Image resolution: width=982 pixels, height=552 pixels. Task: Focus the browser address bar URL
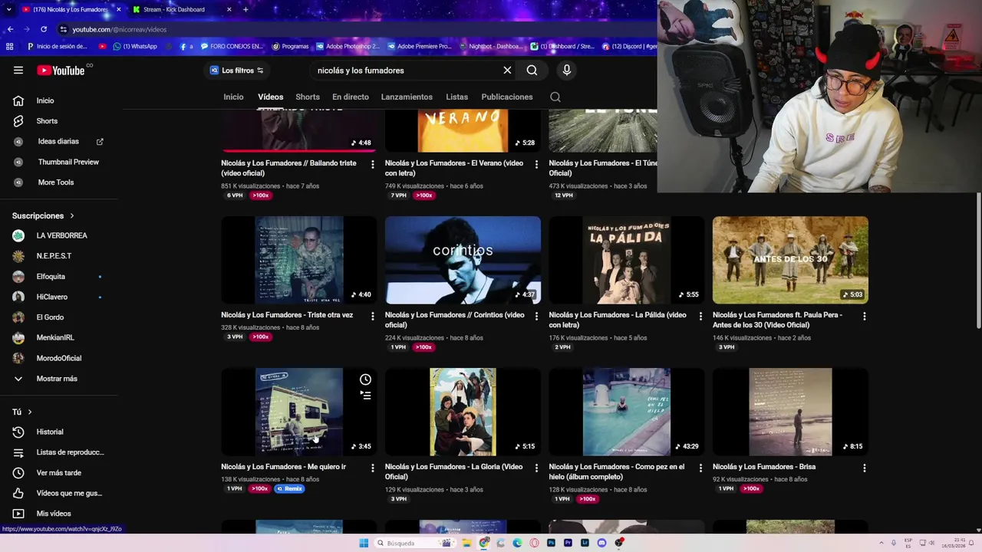pos(120,29)
